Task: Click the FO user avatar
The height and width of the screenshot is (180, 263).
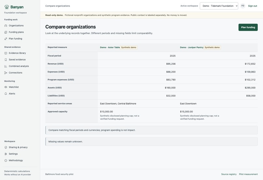Action: tap(243, 6)
